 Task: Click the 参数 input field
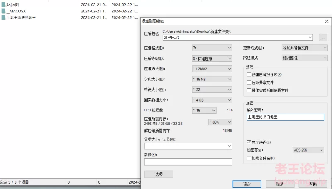tap(188, 162)
